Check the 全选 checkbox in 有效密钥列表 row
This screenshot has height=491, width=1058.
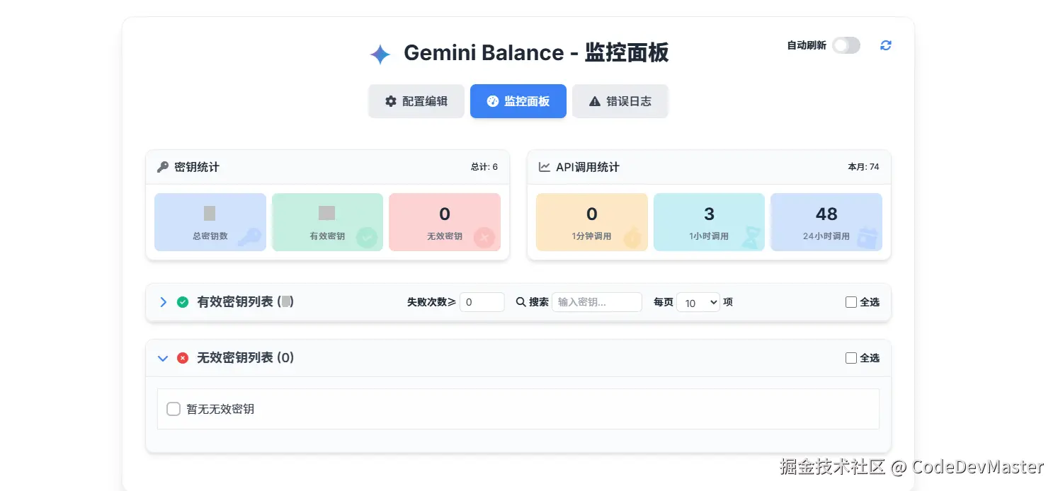click(x=851, y=301)
